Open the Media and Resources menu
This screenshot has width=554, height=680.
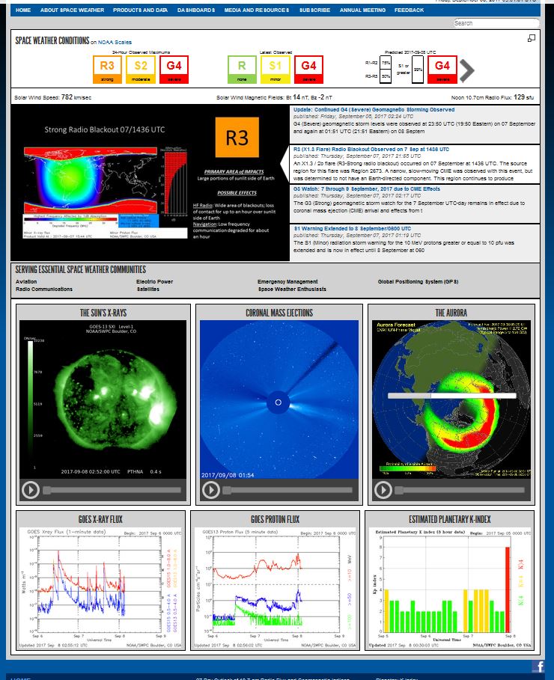tap(257, 10)
